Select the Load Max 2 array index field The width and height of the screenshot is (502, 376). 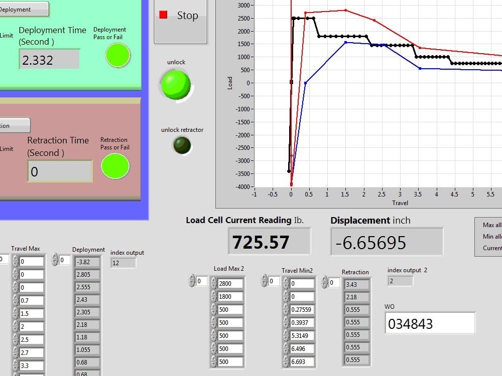tap(201, 281)
